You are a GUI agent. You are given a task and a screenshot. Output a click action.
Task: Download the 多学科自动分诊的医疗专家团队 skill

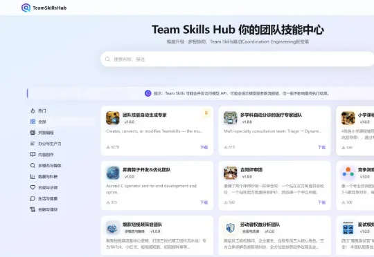pos(322,147)
